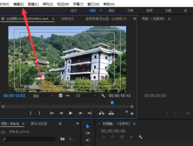This screenshot has height=146, width=193.
Task: Open the 节目 monitor panel menu
Action: pos(169,19)
